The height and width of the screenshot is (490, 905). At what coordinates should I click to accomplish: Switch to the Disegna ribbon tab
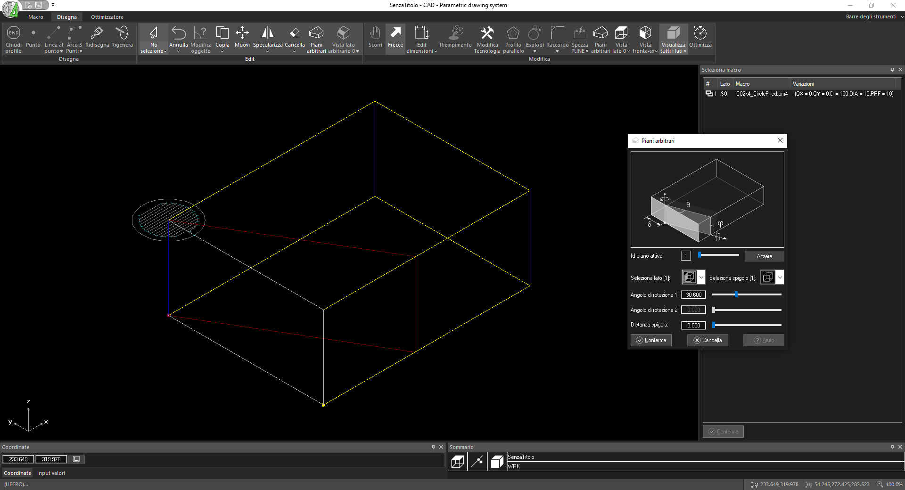click(67, 17)
